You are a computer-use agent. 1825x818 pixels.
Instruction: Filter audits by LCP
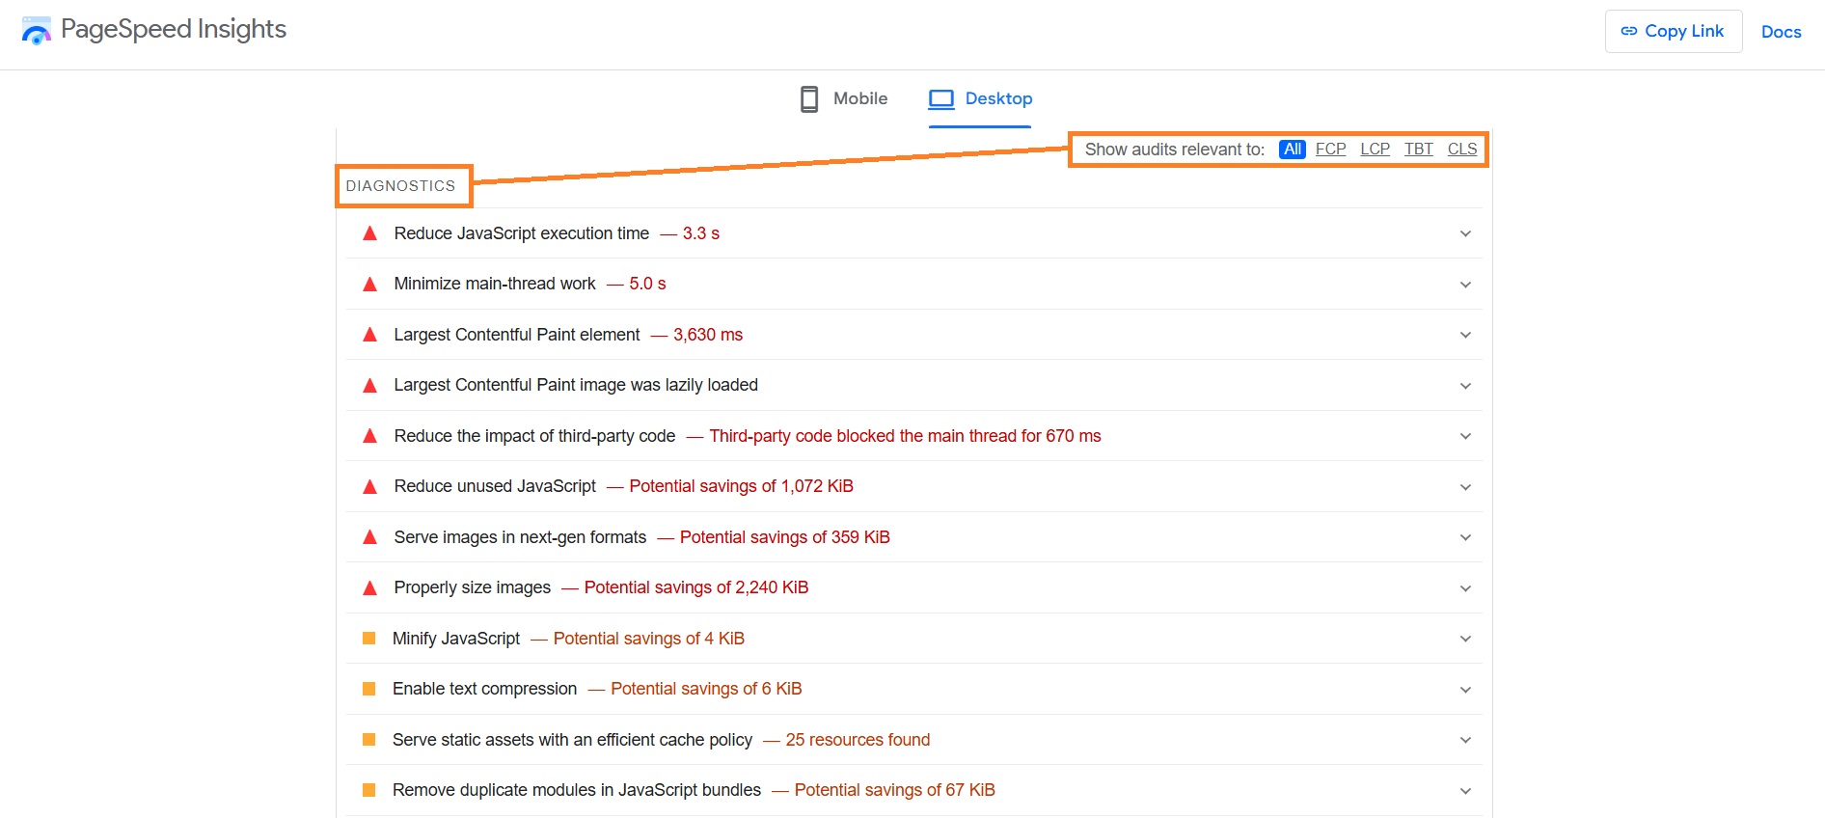[x=1375, y=150]
